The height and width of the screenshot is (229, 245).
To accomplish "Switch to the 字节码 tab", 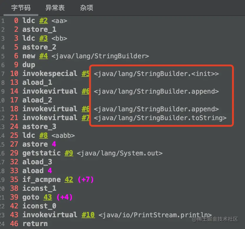I will pyautogui.click(x=21, y=8).
